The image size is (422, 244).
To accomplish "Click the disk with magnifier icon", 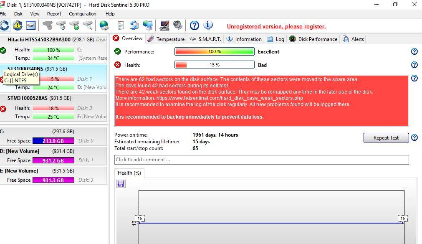I will pyautogui.click(x=88, y=25).
